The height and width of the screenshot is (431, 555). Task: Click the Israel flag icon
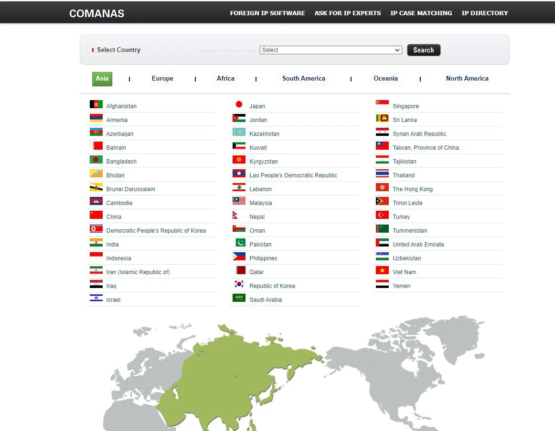pos(96,298)
